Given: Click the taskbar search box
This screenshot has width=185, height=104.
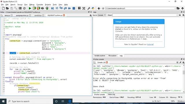Looking at the screenshot, I should (x=30, y=101).
